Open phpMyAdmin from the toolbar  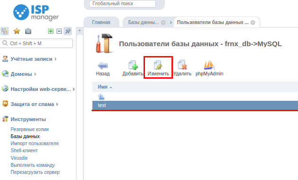point(209,68)
